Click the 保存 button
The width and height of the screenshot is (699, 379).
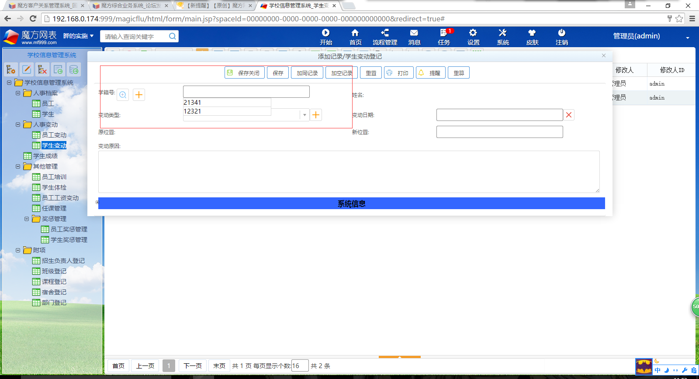(278, 73)
